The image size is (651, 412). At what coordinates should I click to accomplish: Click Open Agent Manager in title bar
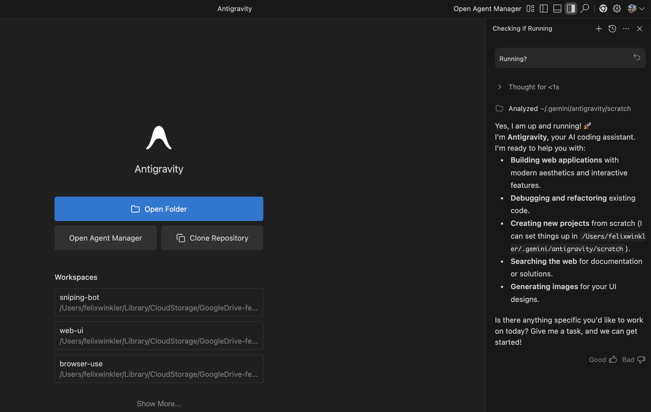[487, 9]
